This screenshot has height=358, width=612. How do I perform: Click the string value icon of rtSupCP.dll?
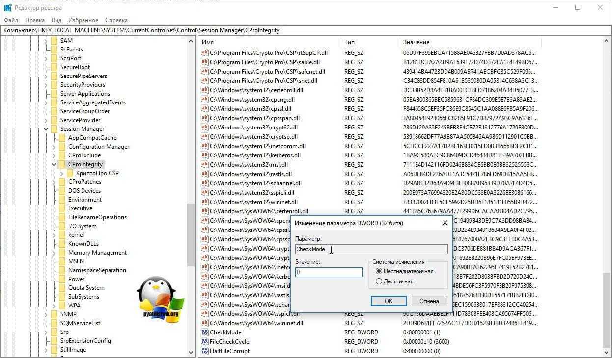point(205,53)
